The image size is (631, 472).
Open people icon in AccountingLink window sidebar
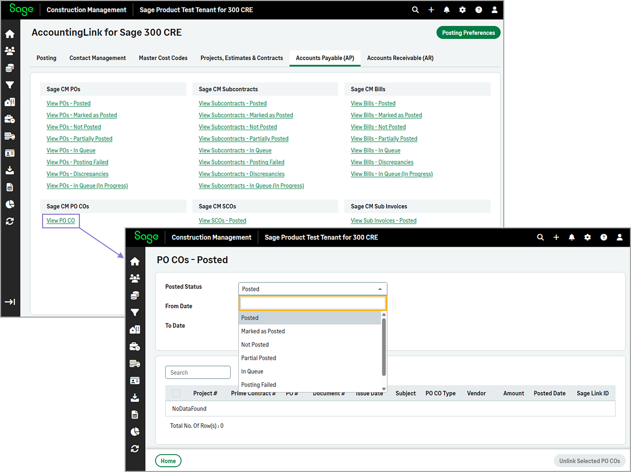(x=10, y=51)
